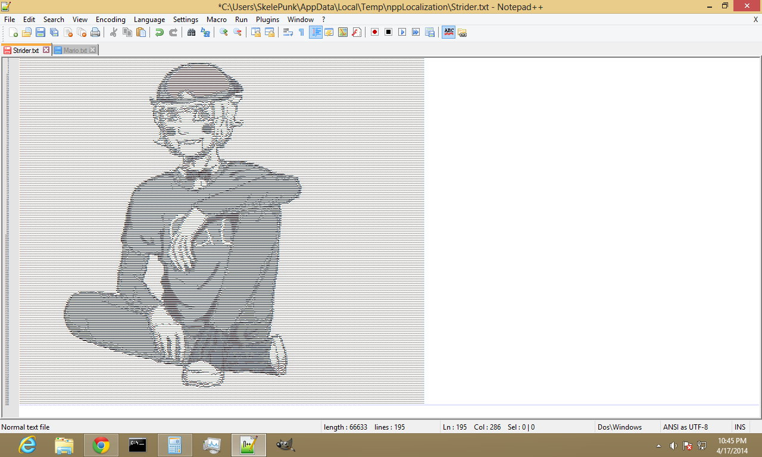Save the current file using toolbar
This screenshot has height=457, width=762.
point(40,32)
